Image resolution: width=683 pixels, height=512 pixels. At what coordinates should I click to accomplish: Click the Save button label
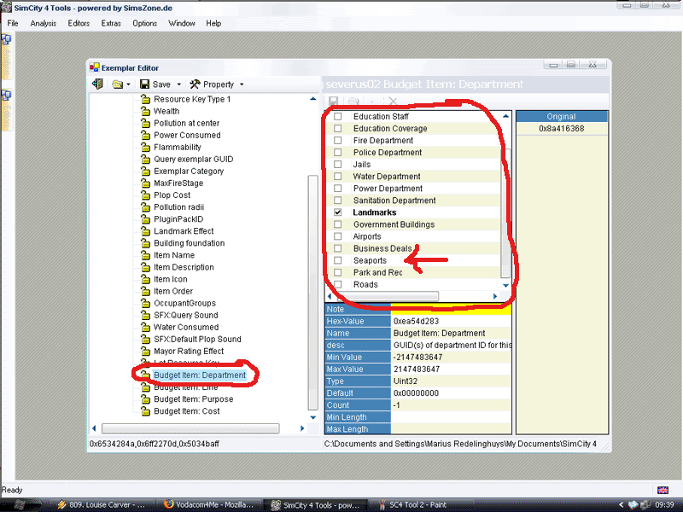[x=161, y=84]
